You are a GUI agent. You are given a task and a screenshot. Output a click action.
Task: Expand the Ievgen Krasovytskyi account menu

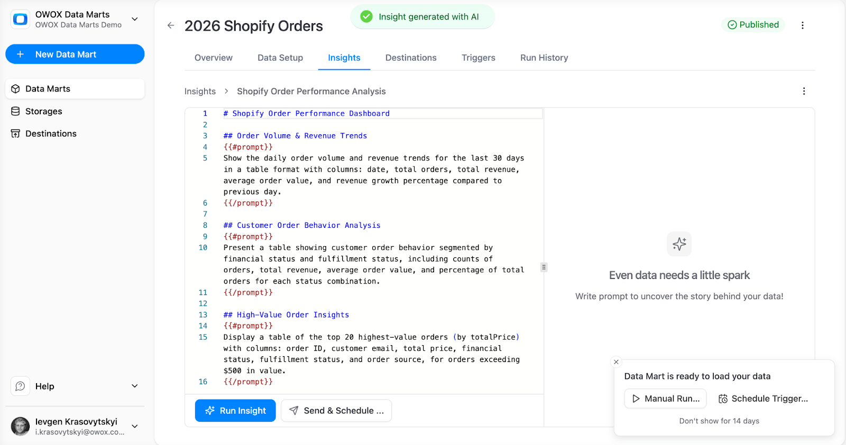coord(135,426)
